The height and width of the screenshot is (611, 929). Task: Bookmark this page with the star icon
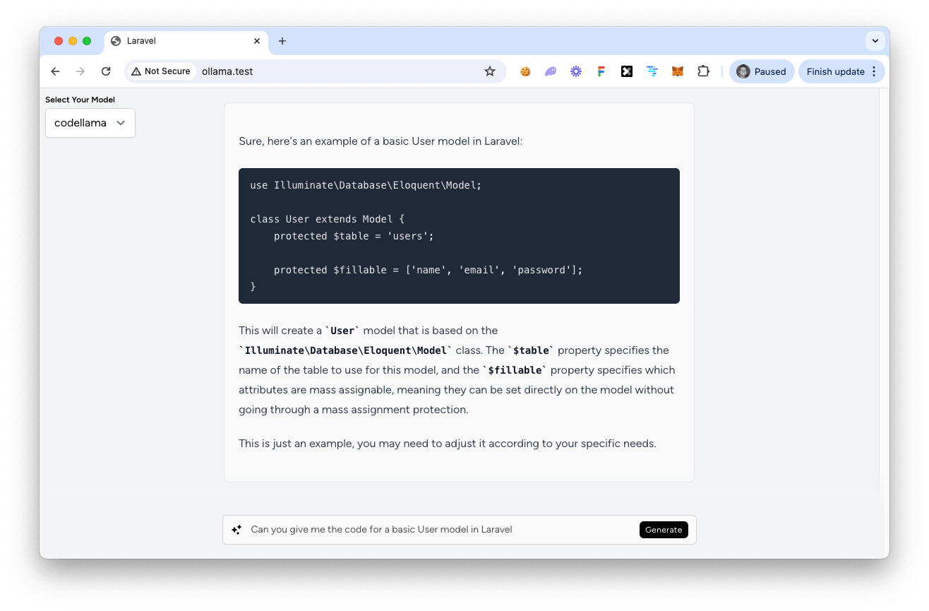point(490,71)
